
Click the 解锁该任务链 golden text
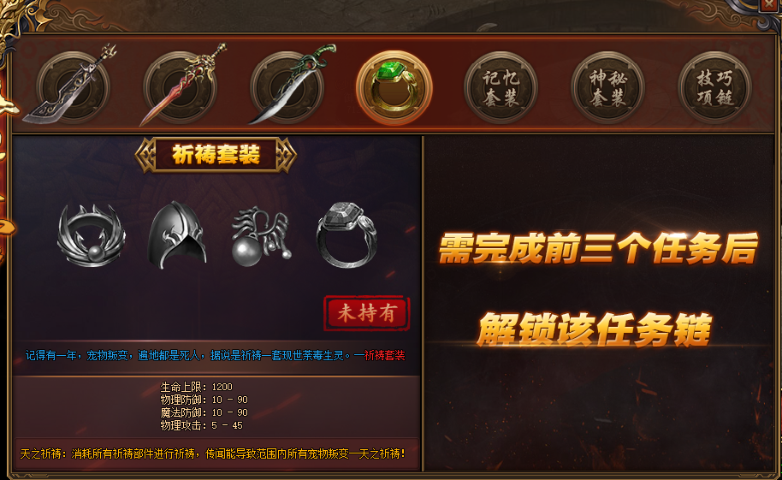click(594, 329)
